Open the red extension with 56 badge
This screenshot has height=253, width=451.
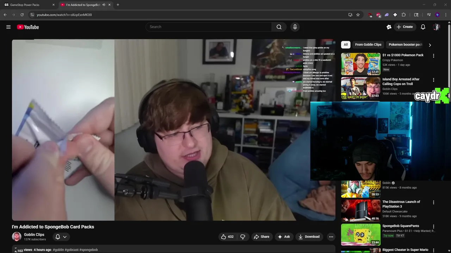(x=370, y=15)
